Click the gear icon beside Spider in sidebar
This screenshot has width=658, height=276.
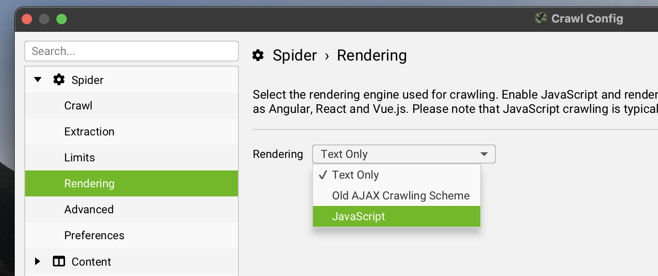pyautogui.click(x=59, y=80)
